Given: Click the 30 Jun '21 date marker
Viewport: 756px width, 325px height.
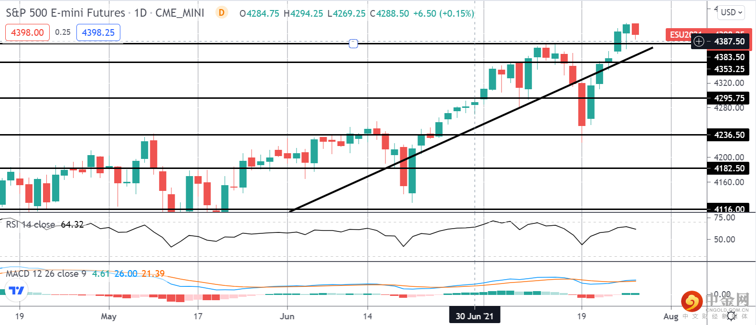Looking at the screenshot, I should pos(474,316).
